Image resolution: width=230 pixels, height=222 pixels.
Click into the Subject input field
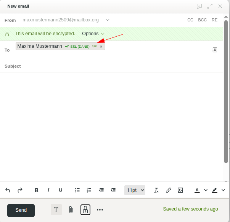(114, 66)
